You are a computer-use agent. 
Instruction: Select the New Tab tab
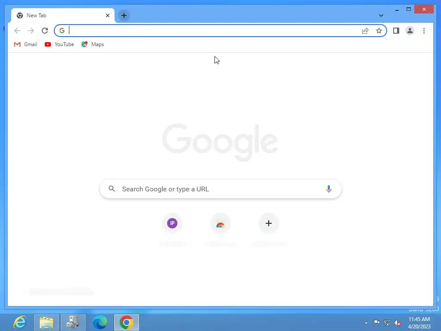[63, 16]
